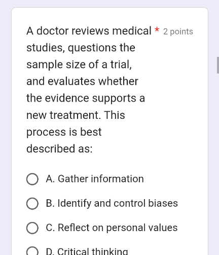
Task: Click the 'D. Critical thinking' answer text
Action: point(87,251)
